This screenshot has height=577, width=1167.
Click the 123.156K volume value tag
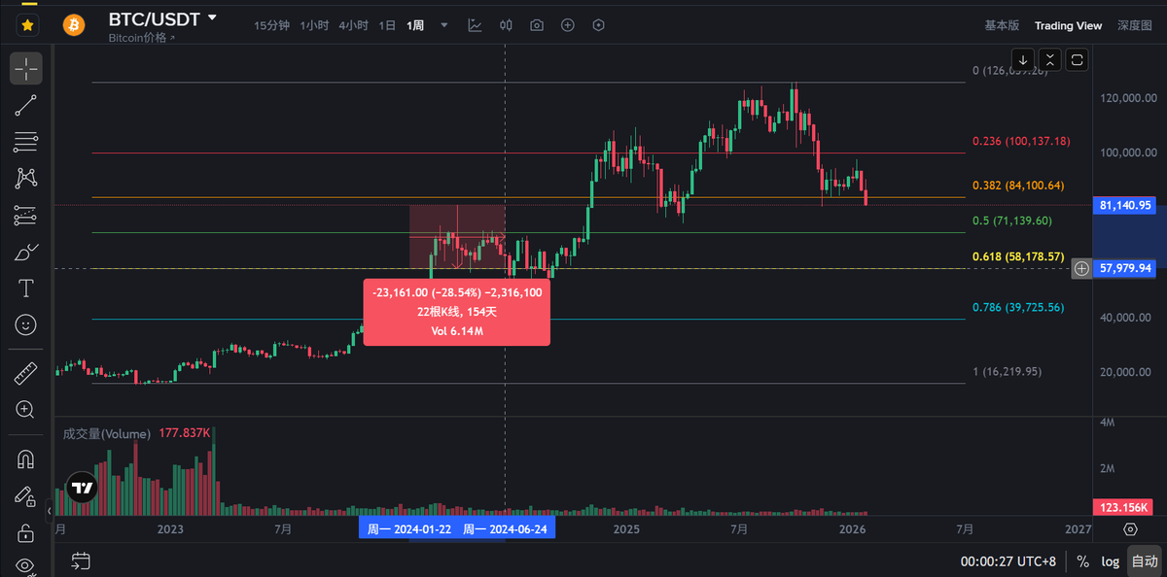coord(1125,508)
